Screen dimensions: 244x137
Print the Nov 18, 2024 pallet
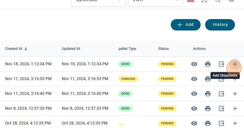point(208,64)
